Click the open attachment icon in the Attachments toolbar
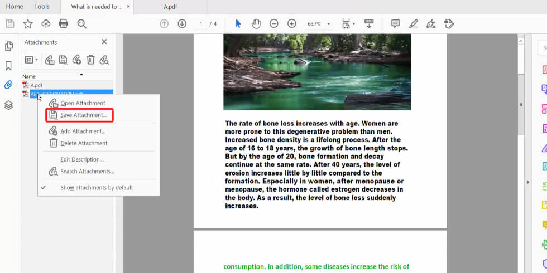This screenshot has height=273, width=547. pyautogui.click(x=50, y=60)
